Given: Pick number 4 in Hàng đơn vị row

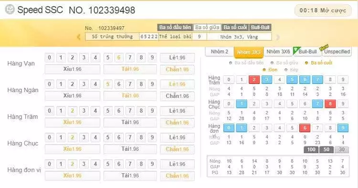Looking at the screenshot, I should pos(95,164).
